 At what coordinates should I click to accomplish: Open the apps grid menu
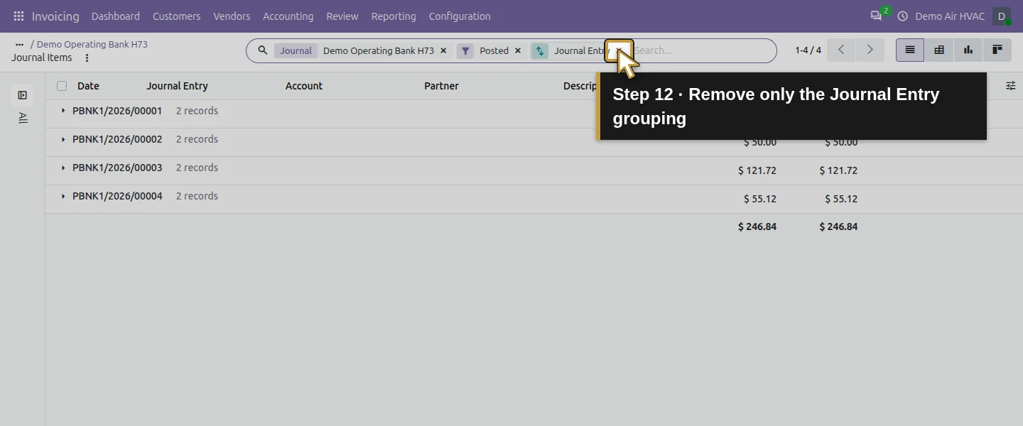pos(18,16)
